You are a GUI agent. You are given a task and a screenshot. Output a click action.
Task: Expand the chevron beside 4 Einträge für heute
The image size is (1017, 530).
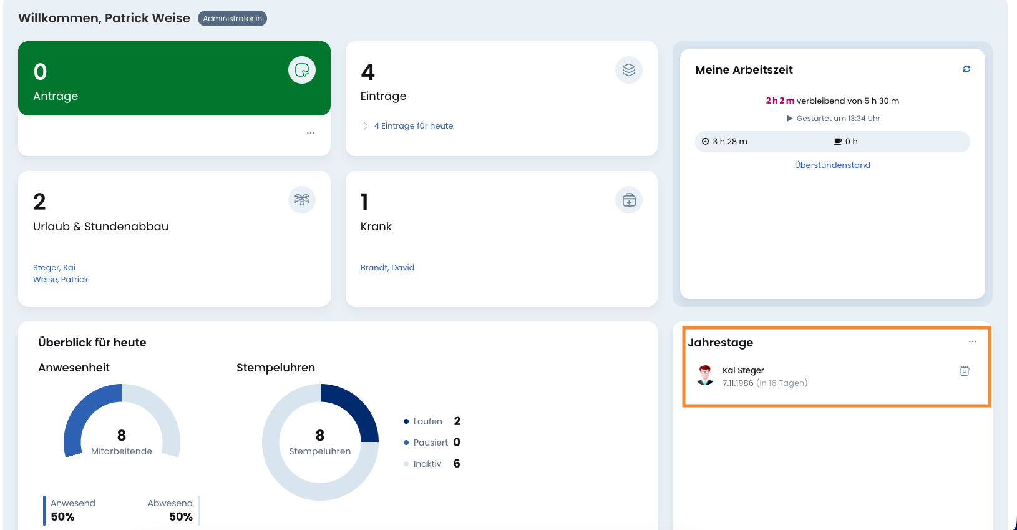tap(366, 126)
